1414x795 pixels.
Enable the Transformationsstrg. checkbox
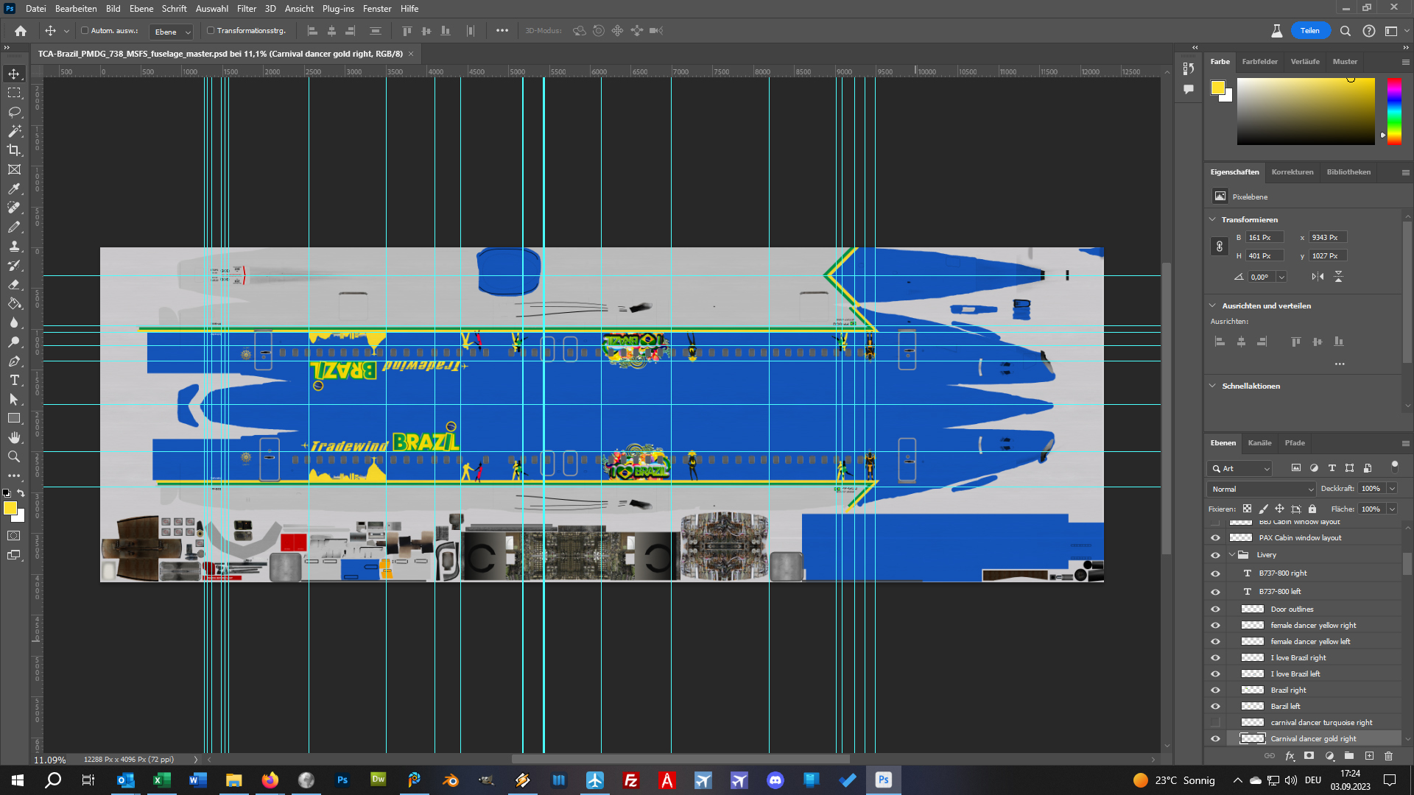tap(211, 31)
